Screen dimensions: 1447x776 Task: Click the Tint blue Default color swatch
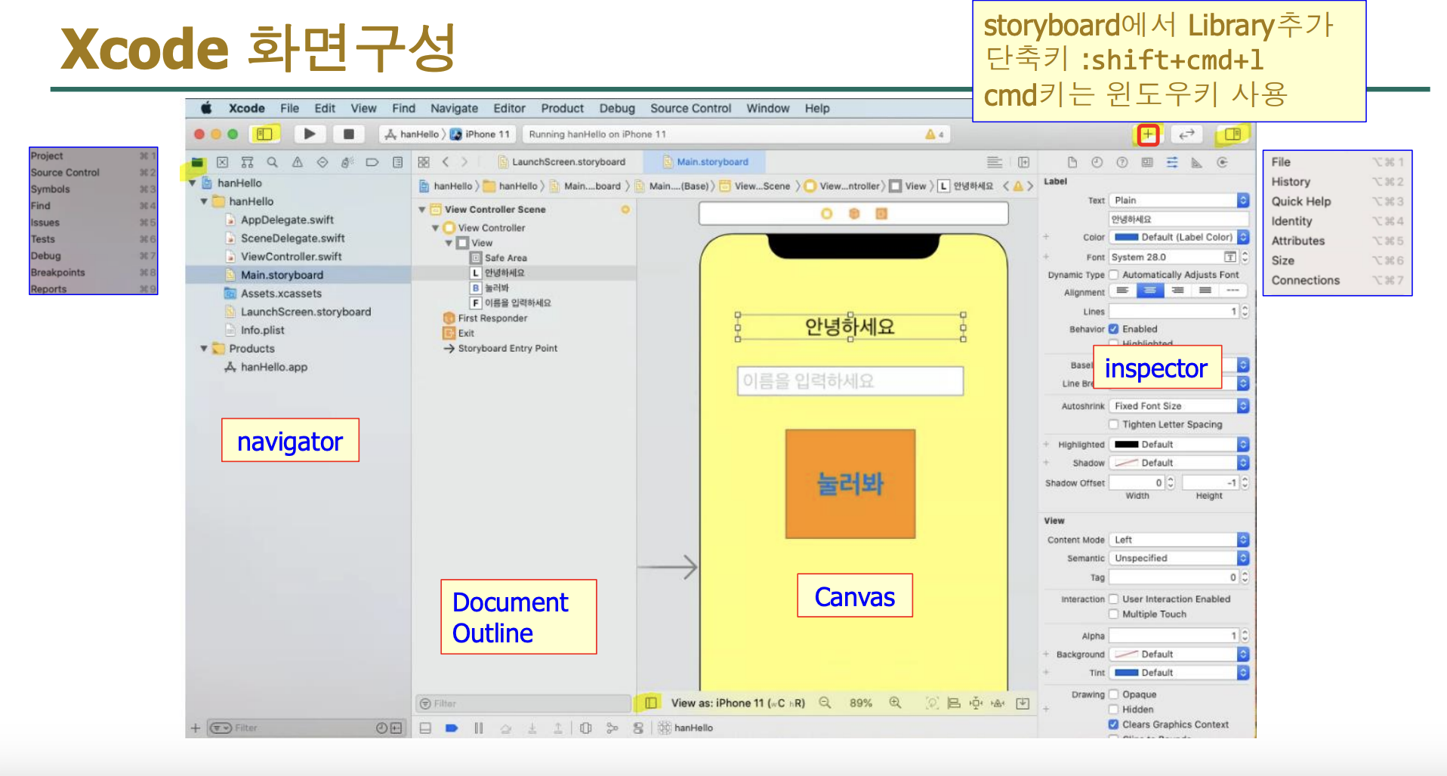point(1126,673)
